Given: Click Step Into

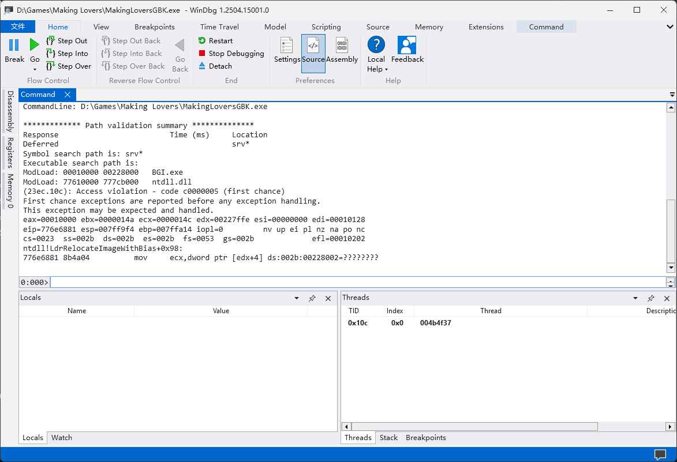Looking at the screenshot, I should click(68, 54).
